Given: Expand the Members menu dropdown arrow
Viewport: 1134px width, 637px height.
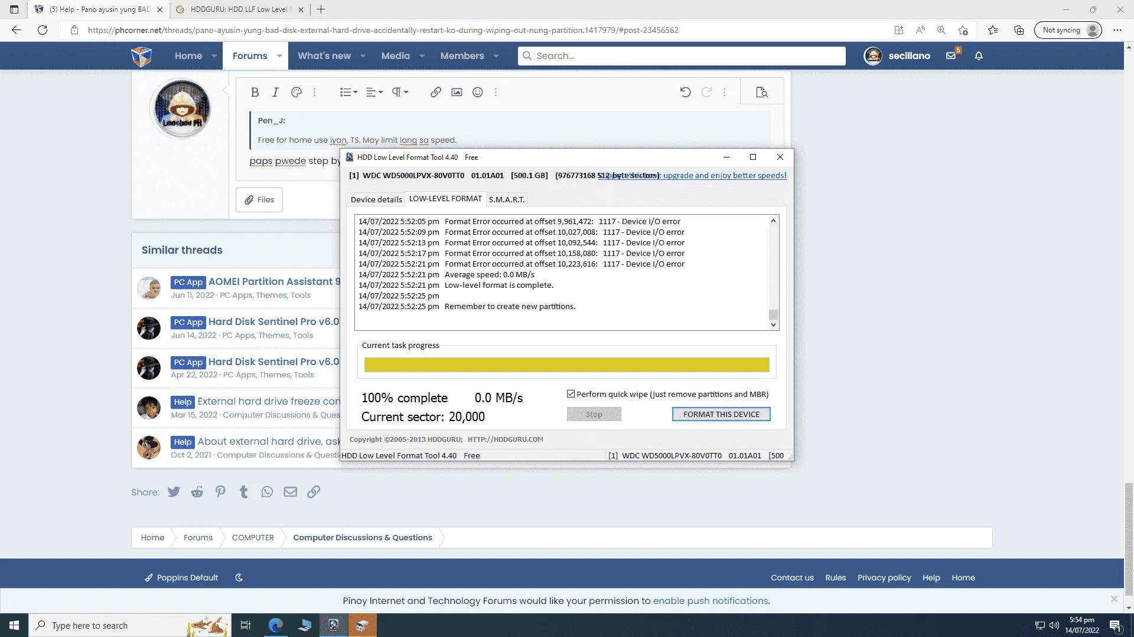Looking at the screenshot, I should coord(496,56).
